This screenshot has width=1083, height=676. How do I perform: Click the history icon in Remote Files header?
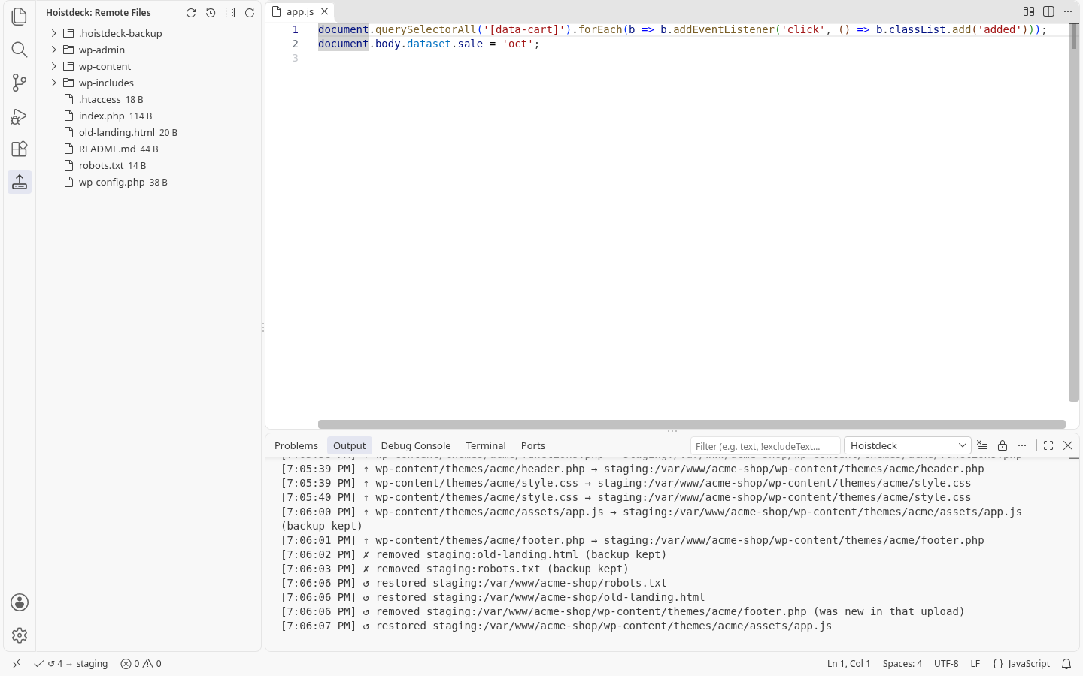point(211,13)
